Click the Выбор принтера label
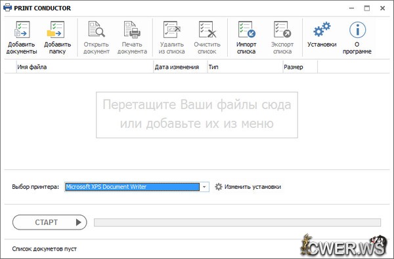Image resolution: width=394 pixels, height=259 pixels. 35,187
